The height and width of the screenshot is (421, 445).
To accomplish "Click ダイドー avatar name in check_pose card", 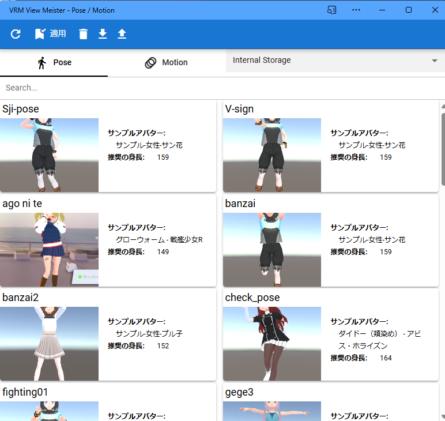I will point(379,340).
